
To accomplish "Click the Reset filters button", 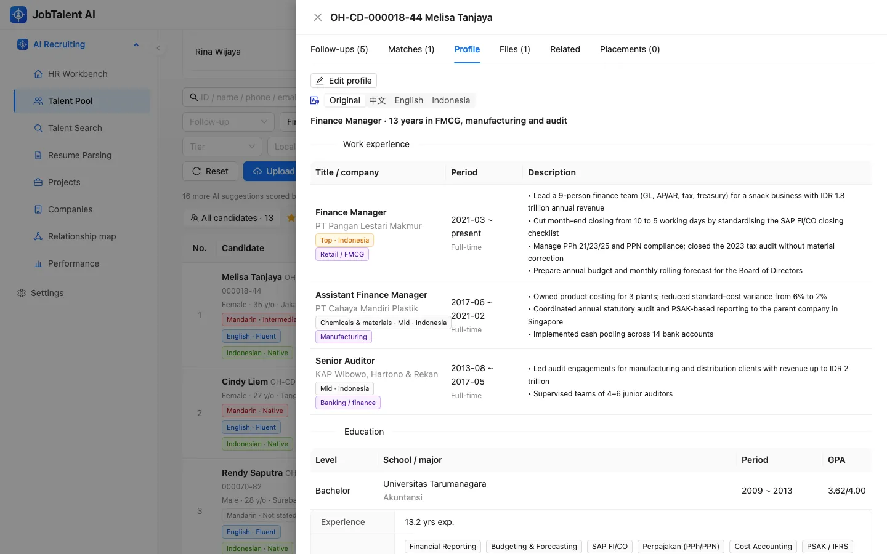I will pos(210,171).
